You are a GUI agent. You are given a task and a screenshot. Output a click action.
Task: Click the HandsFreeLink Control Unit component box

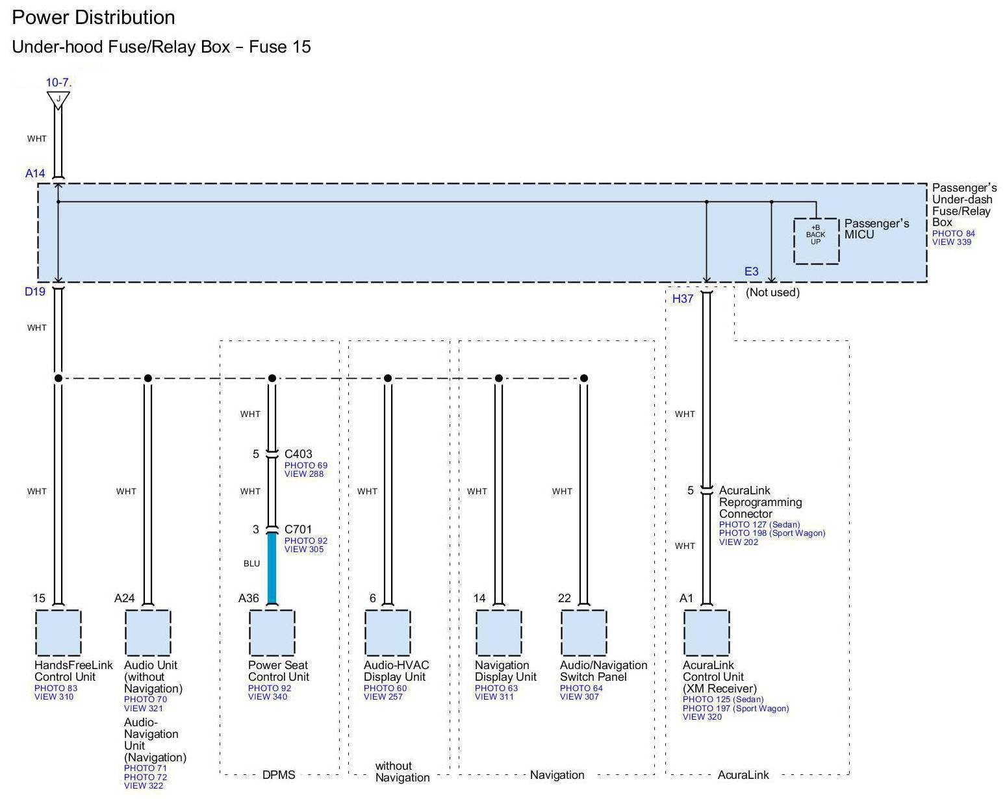coord(58,633)
